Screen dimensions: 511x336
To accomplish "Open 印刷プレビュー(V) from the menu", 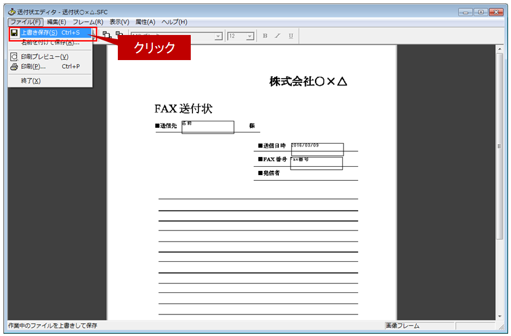I will pos(51,57).
